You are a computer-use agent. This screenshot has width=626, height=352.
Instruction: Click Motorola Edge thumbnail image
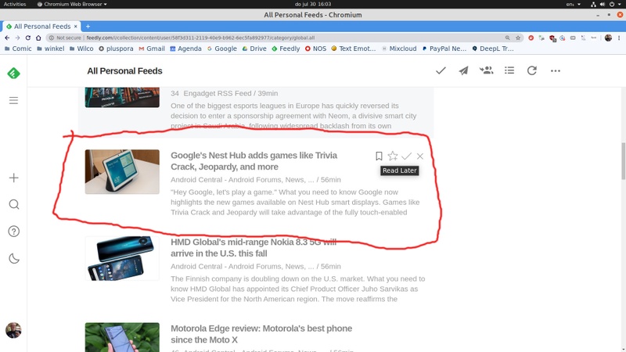pos(122,337)
